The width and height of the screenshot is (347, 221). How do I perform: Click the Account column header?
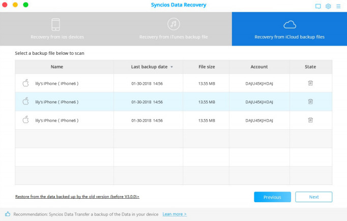259,67
